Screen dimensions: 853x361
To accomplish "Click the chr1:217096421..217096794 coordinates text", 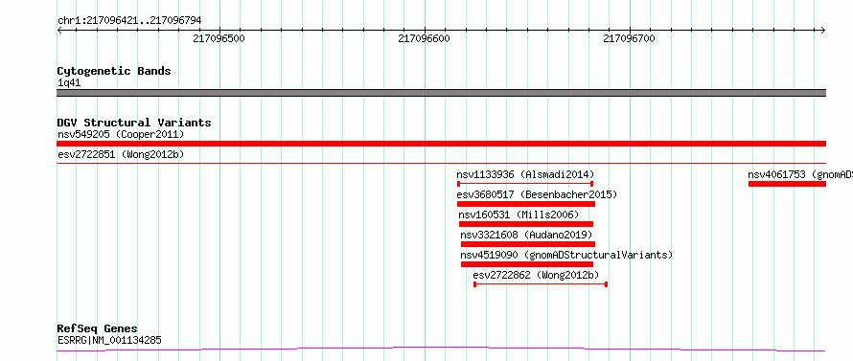I will 129,21.
